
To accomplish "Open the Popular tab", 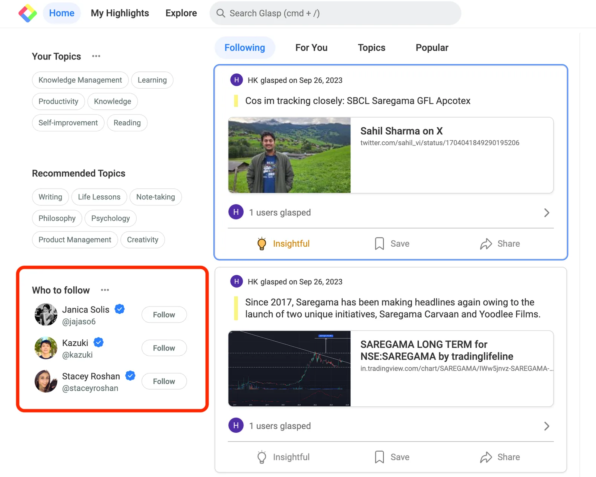I will tap(432, 48).
